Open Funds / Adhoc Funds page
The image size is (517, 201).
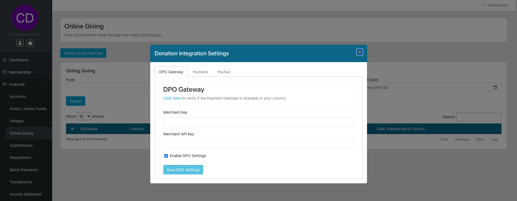[x=28, y=109]
